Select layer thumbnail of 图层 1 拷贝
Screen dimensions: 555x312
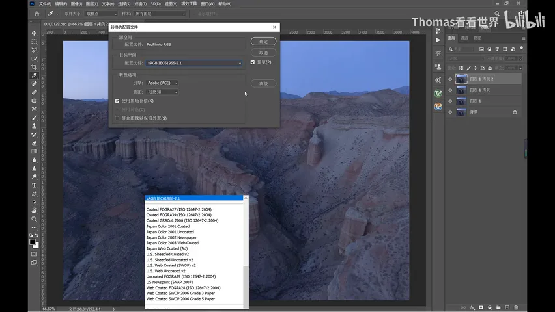[x=461, y=90]
